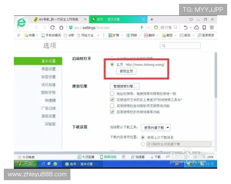The image size is (231, 184).
Task: Open 标签设置 in the sidebar
Action: click(49, 77)
